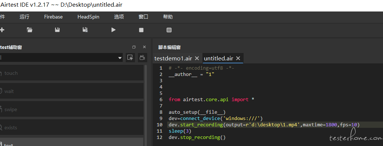
Task: Click the new script plus icon
Action: coord(2,30)
